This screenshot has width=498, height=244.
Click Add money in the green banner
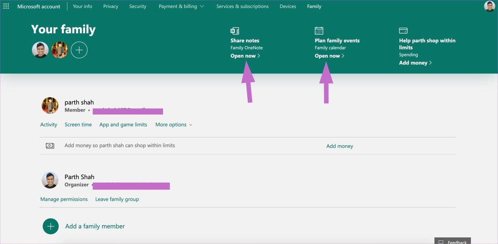click(415, 63)
